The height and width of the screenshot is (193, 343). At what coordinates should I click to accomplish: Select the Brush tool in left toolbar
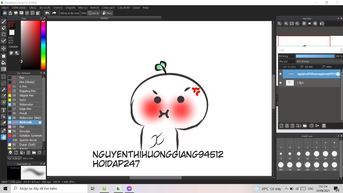[3, 21]
